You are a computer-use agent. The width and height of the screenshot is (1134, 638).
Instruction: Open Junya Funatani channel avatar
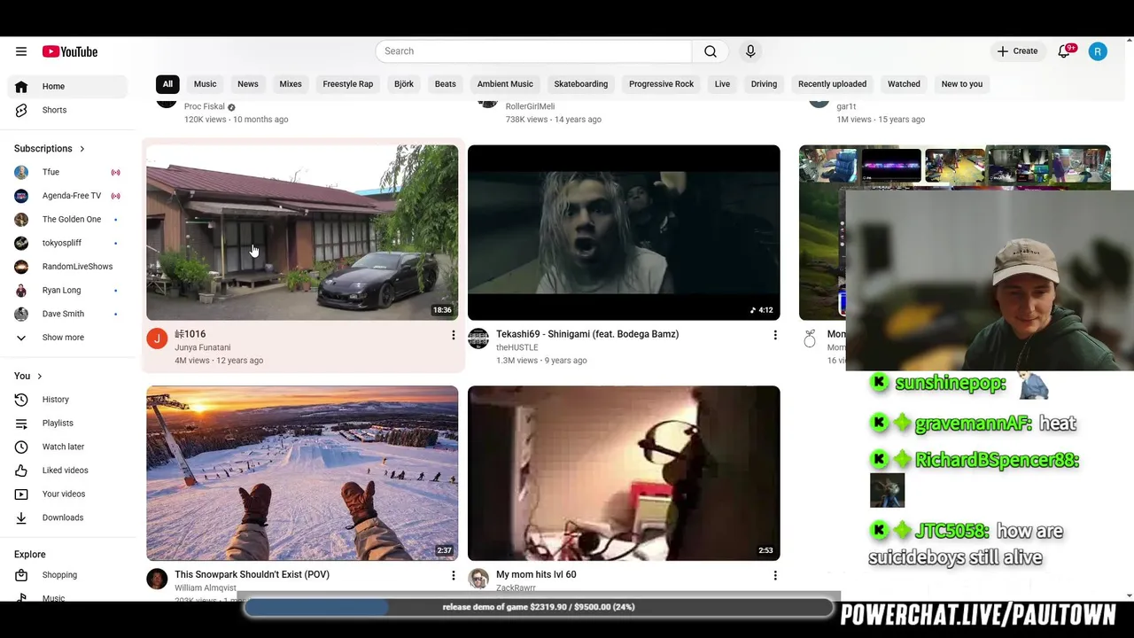click(x=157, y=338)
